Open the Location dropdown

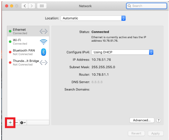coord(93,18)
